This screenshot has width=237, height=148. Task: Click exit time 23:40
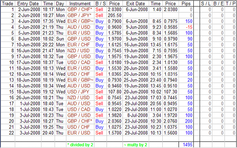click(155, 80)
